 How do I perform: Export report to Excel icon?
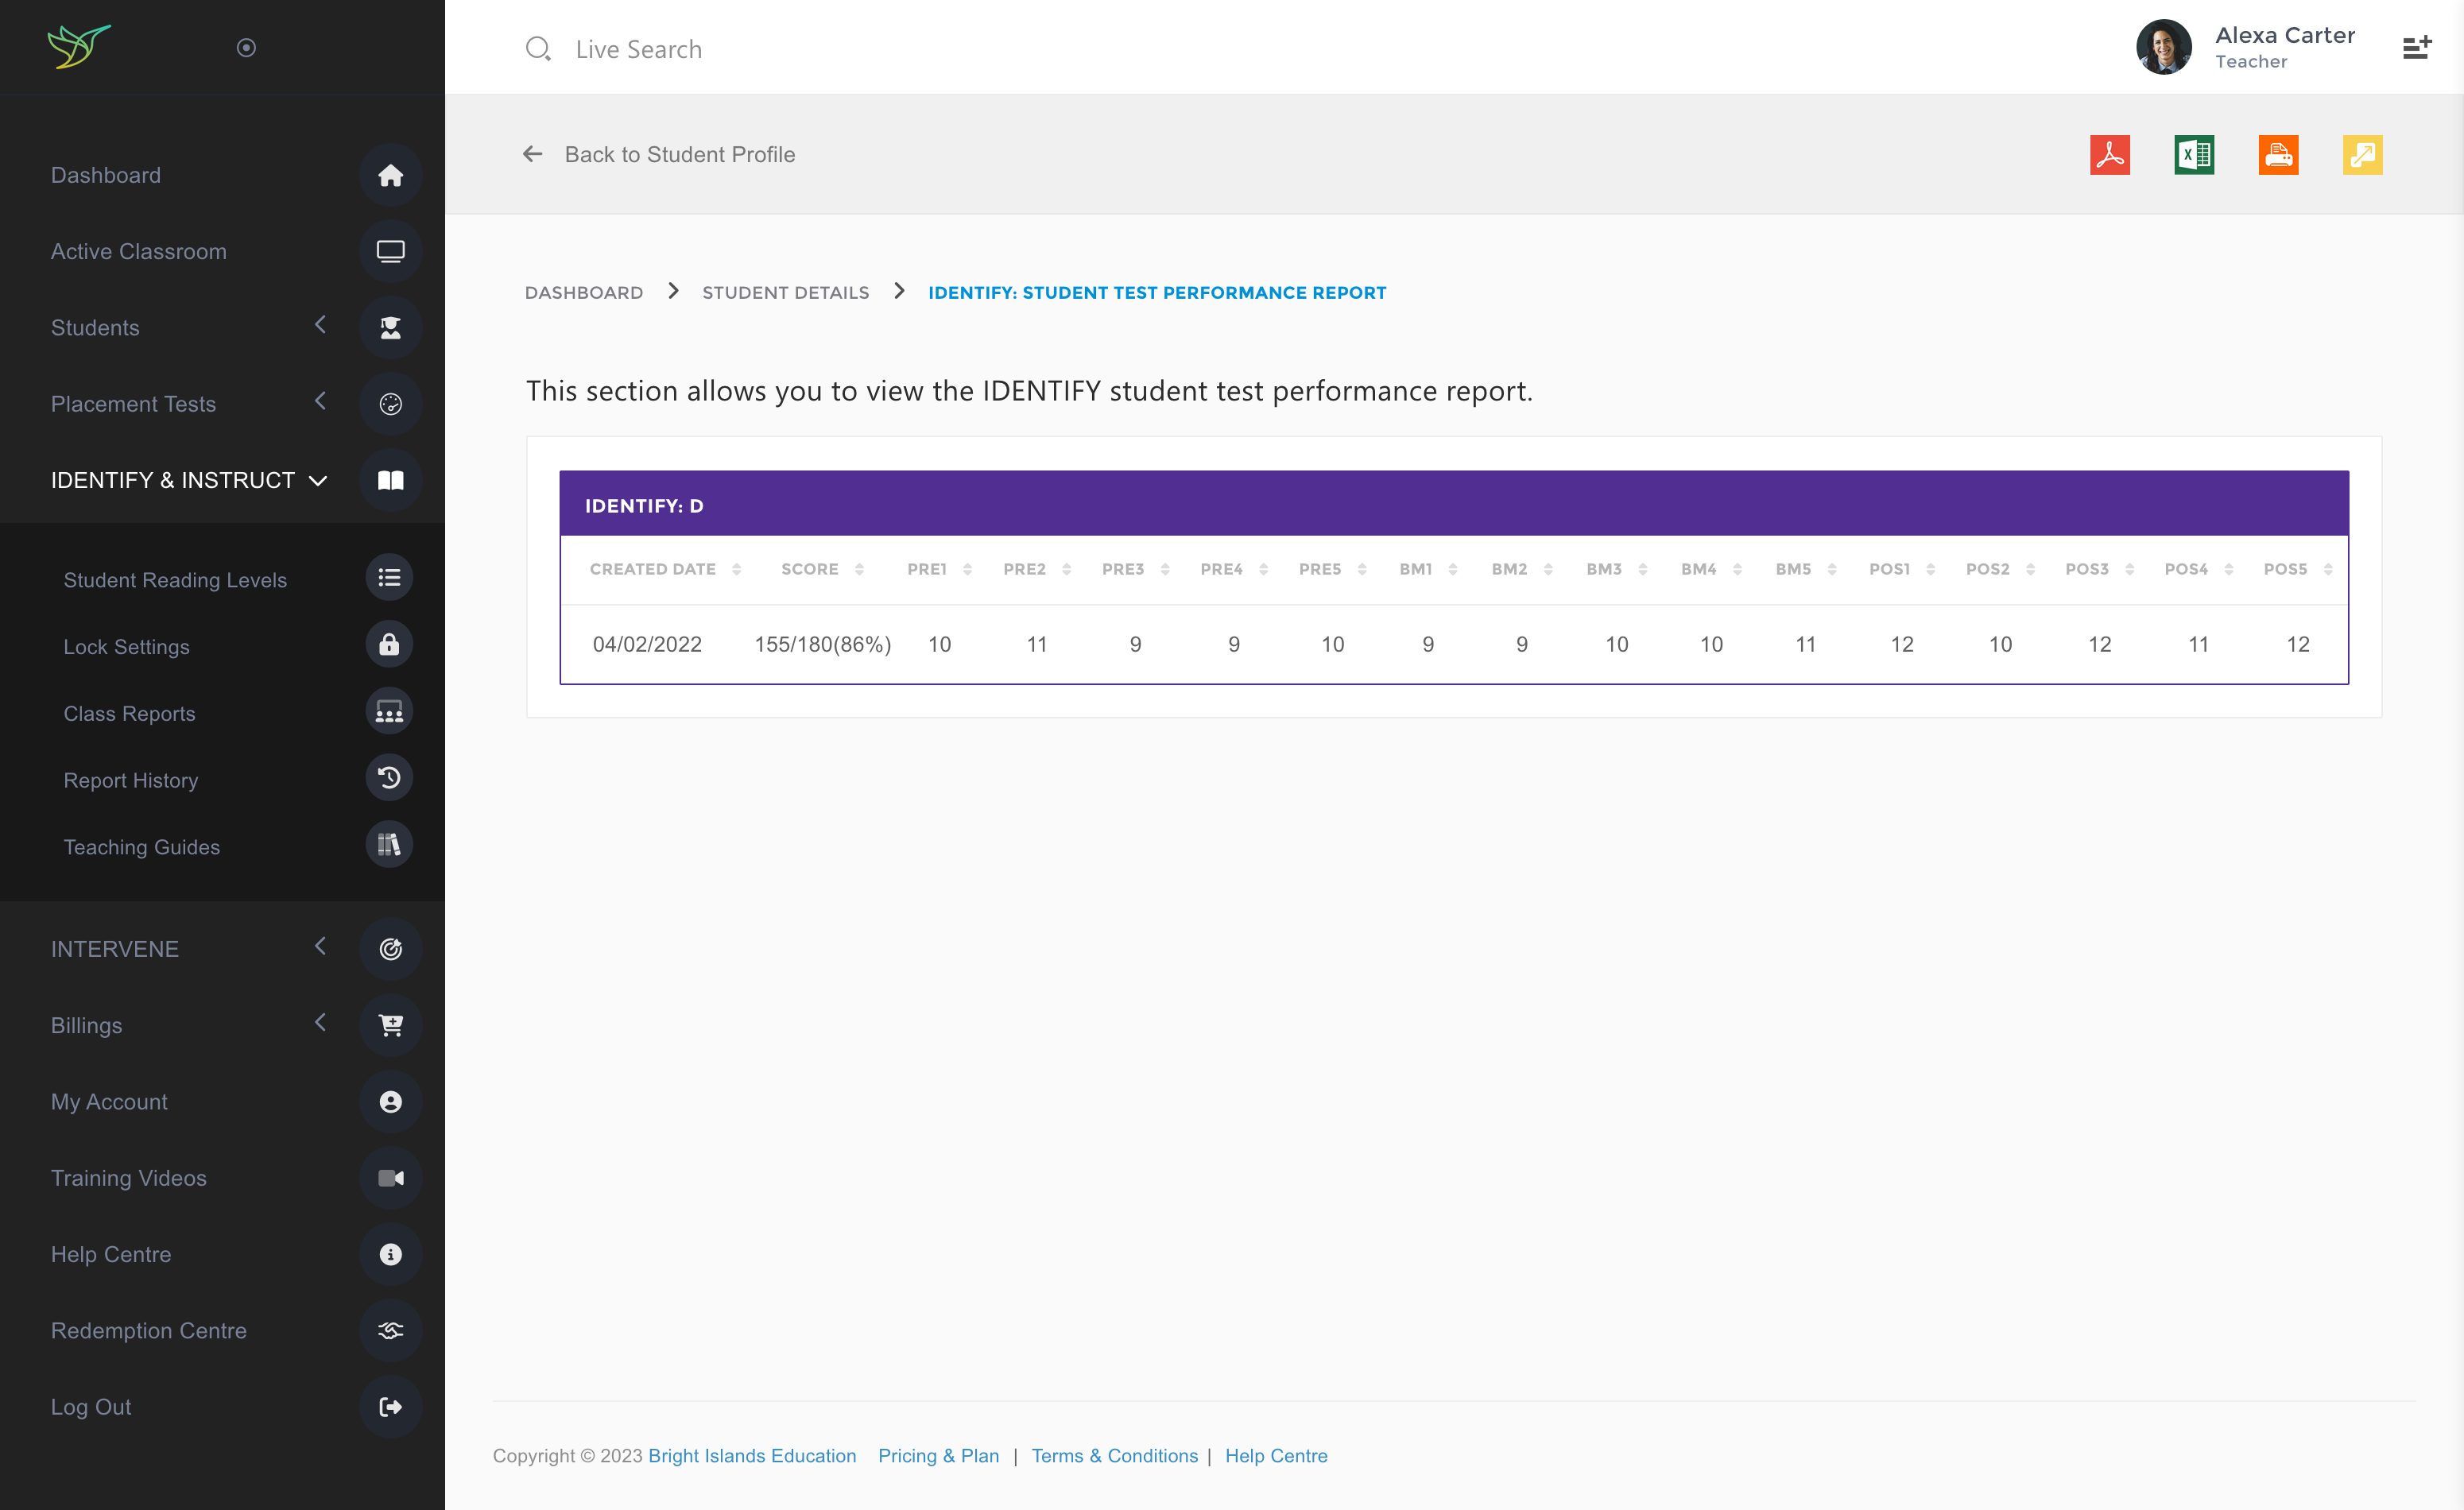[x=2193, y=155]
